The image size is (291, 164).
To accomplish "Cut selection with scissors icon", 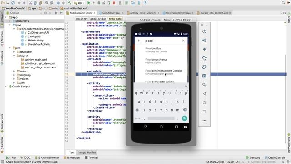I will (x=30, y=3).
